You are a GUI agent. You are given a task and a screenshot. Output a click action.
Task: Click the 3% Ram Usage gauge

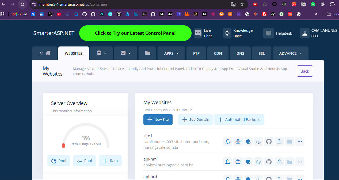pos(86,136)
